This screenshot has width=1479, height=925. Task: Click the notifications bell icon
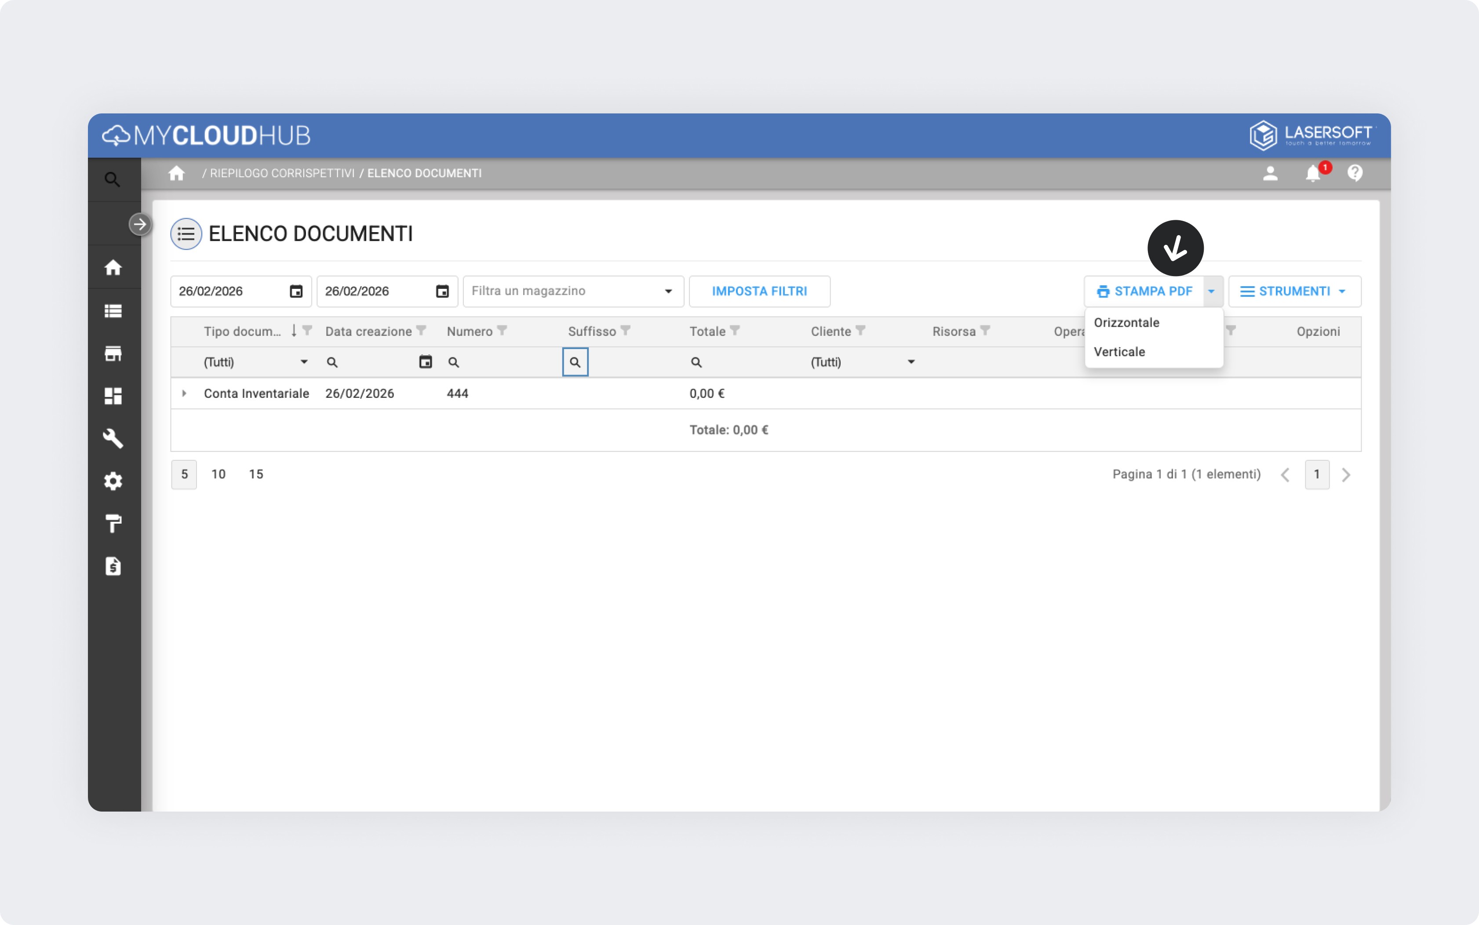coord(1312,174)
